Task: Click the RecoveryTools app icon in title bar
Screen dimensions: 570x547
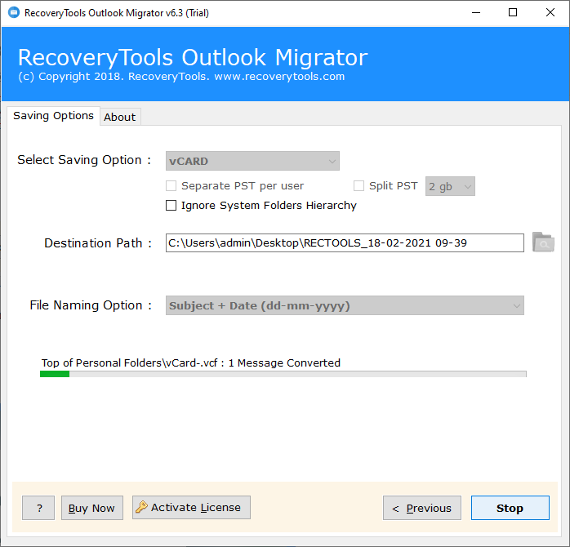Action: click(14, 13)
